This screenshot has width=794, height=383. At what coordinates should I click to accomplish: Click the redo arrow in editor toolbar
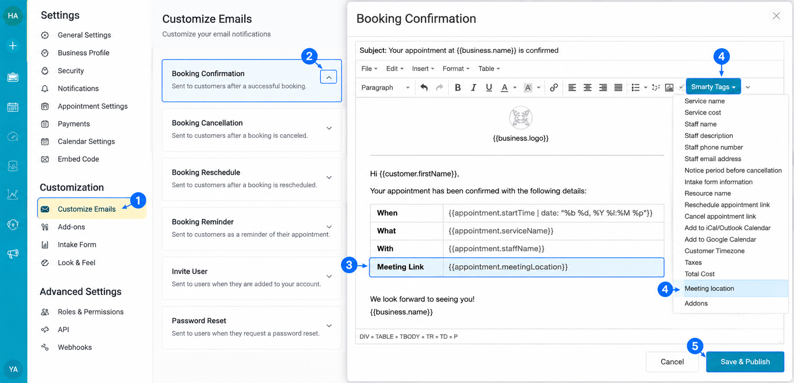click(x=439, y=87)
